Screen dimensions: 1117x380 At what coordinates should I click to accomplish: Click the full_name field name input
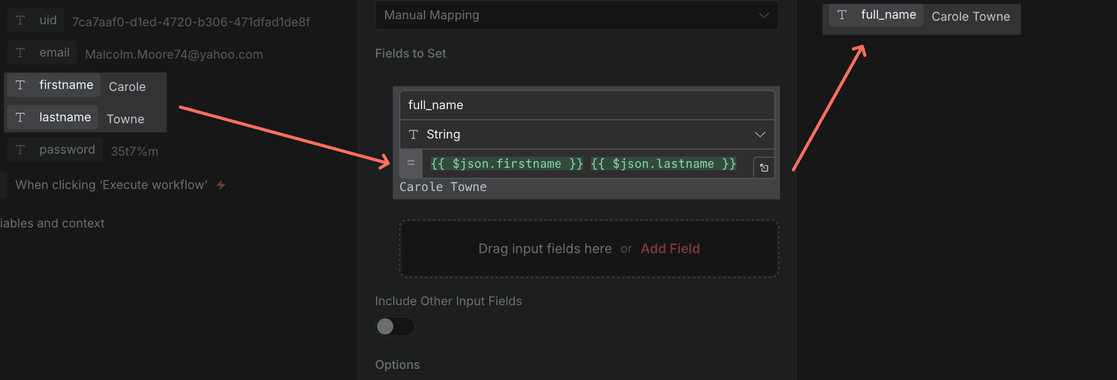[586, 105]
